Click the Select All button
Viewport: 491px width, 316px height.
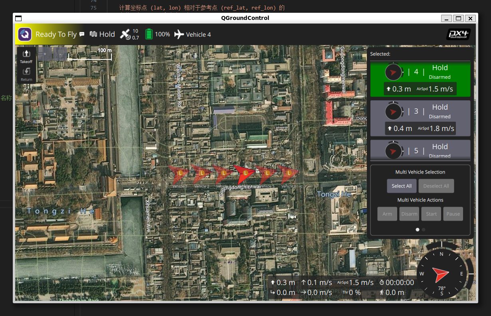click(x=402, y=186)
